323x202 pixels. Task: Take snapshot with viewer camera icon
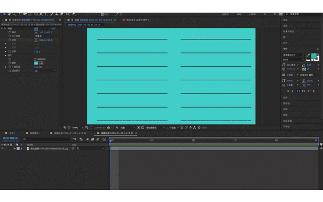(109, 128)
